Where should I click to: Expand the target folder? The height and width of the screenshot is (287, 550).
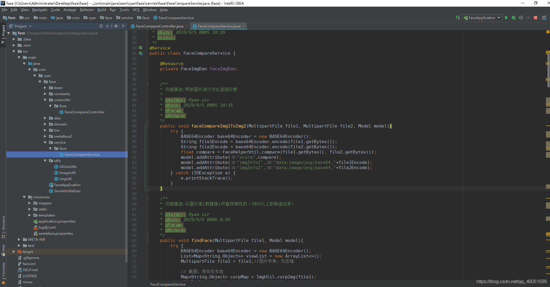[x=14, y=252]
